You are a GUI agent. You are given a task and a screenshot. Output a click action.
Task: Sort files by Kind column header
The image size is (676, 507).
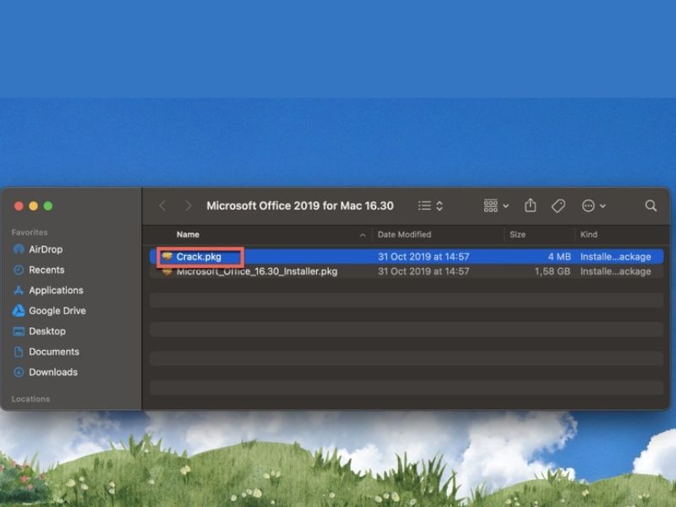click(x=588, y=235)
